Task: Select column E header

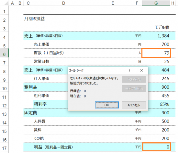Action: coord(113,3)
